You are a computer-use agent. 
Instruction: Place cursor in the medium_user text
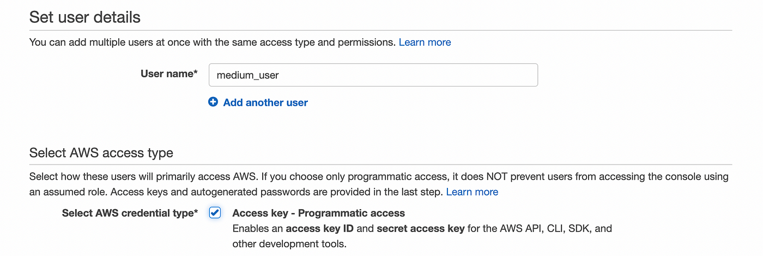247,75
